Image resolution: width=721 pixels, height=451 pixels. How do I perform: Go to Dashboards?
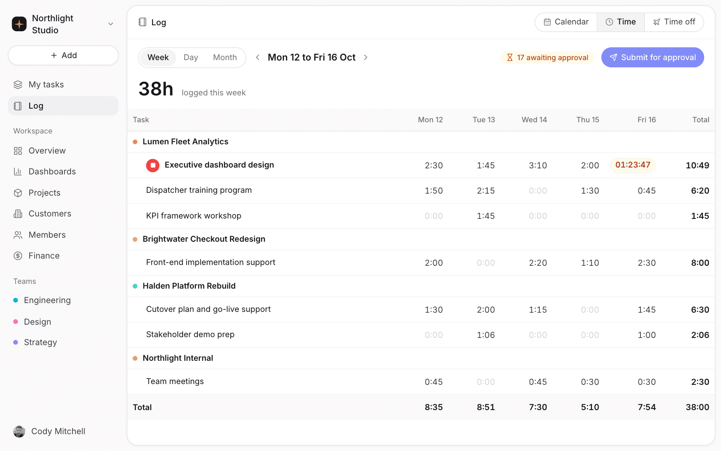[x=63, y=172]
